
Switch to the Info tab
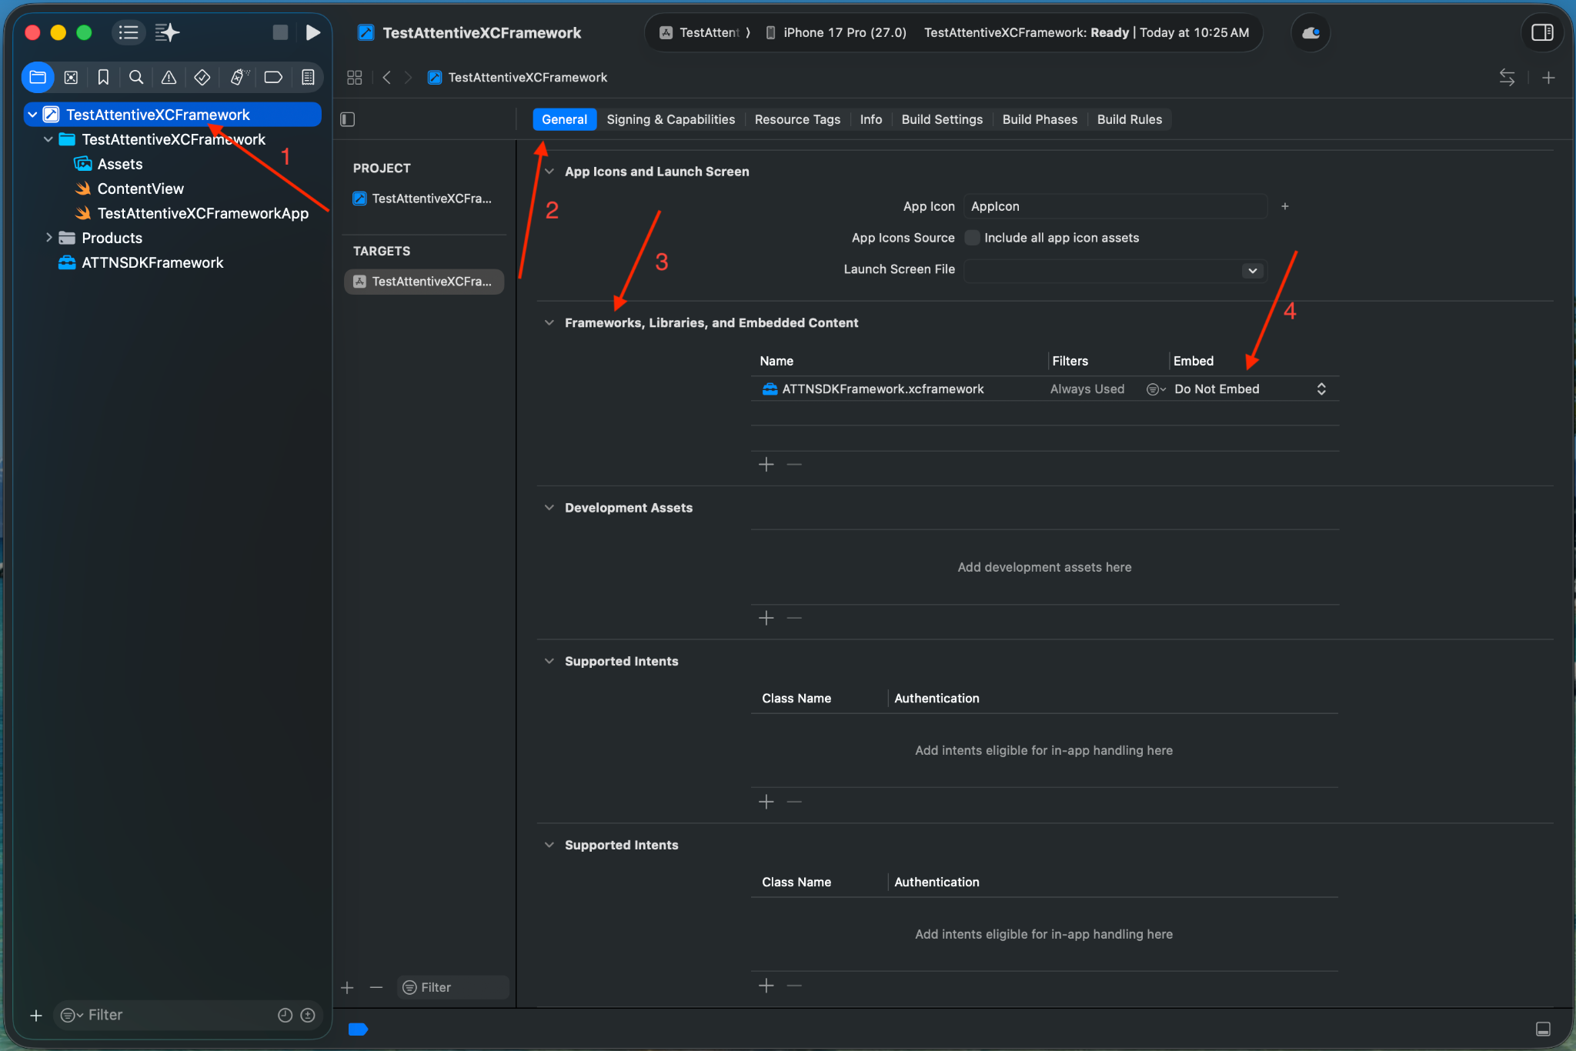[x=871, y=119]
